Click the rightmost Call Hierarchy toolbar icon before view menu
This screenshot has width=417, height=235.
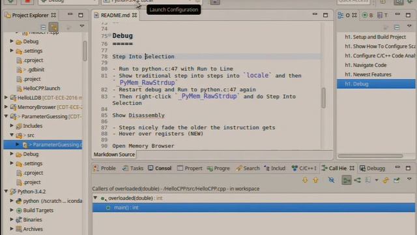pos(397,180)
